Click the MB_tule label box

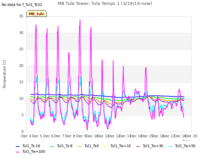point(37,13)
